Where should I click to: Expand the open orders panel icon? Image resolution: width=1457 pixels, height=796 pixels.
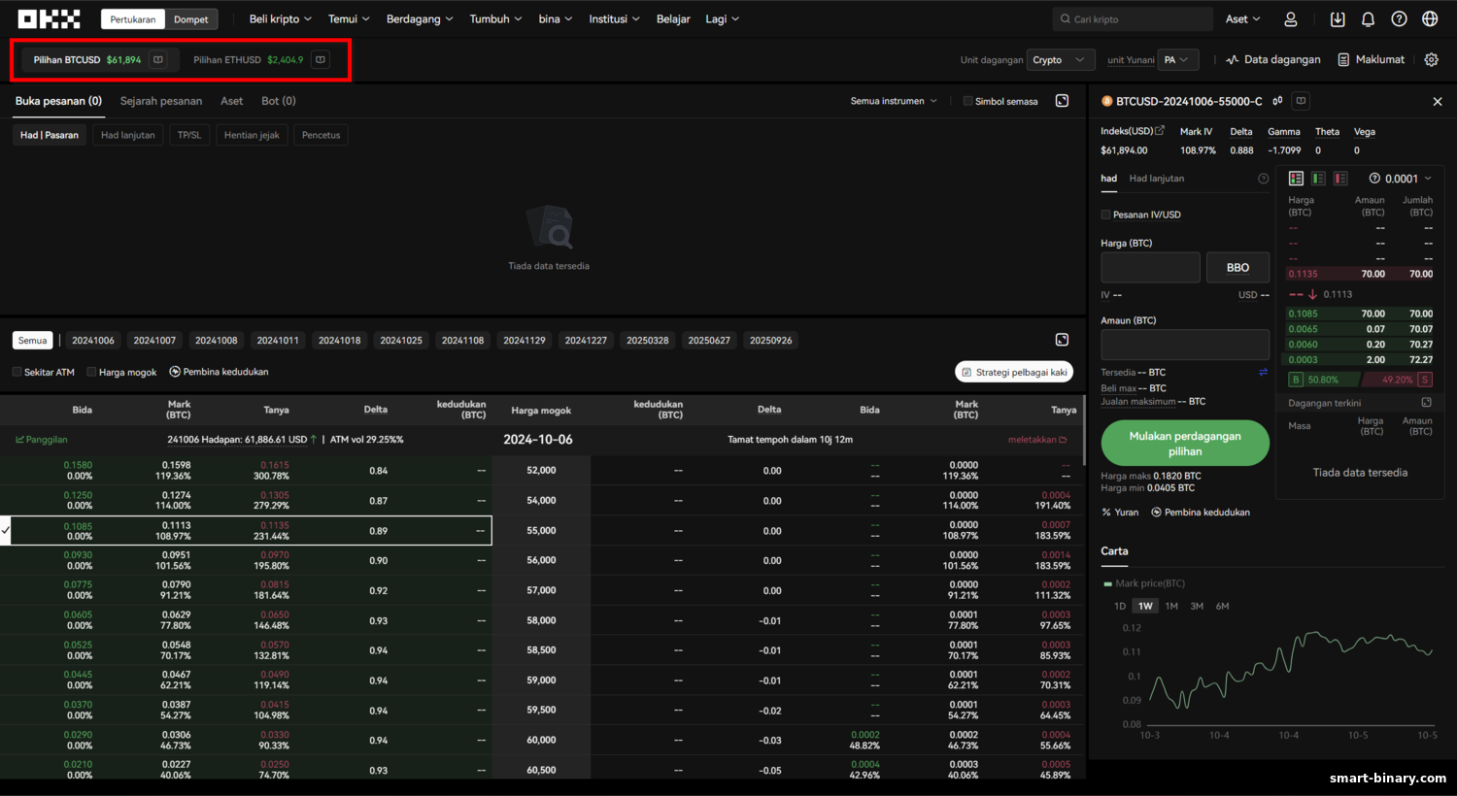pyautogui.click(x=1062, y=101)
